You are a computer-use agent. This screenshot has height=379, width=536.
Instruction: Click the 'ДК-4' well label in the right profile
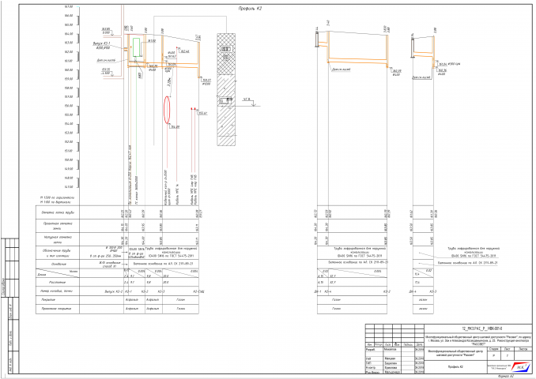(413, 291)
